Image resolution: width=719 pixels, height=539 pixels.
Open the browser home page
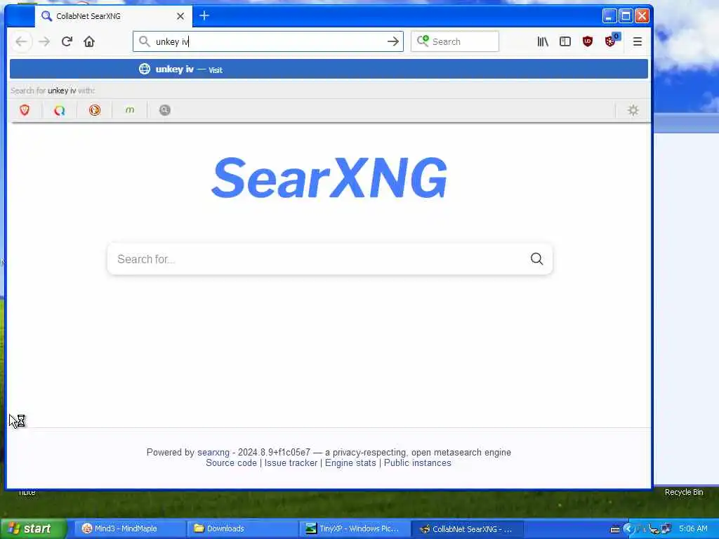point(89,41)
